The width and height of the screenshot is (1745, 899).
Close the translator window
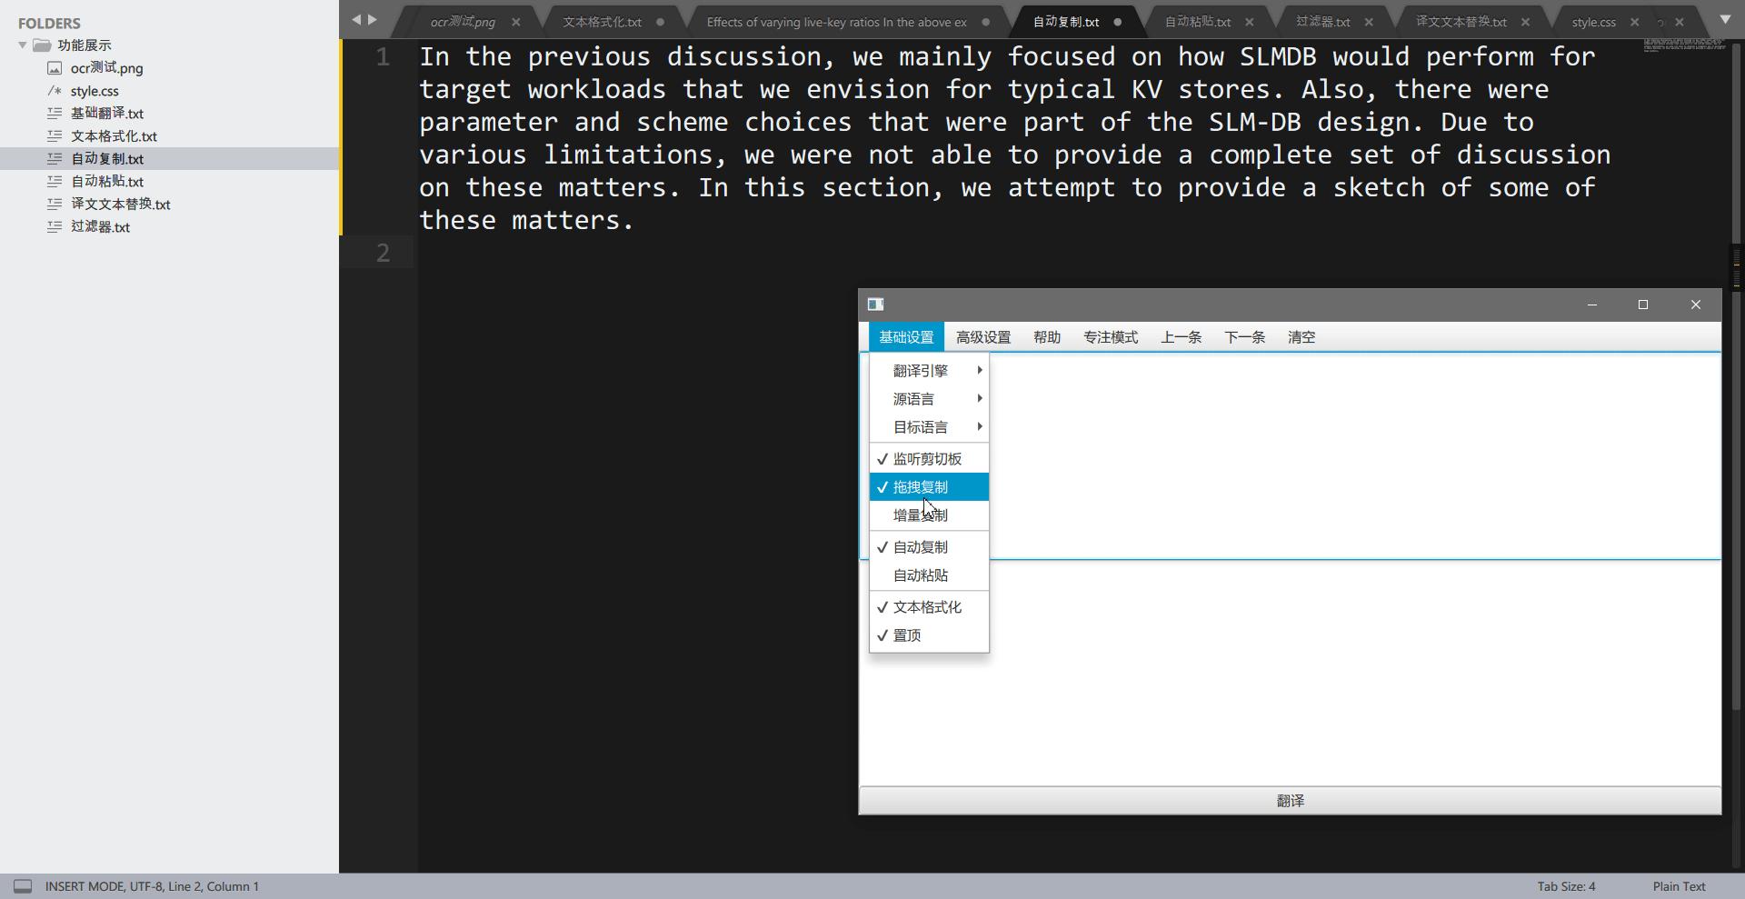click(1695, 305)
